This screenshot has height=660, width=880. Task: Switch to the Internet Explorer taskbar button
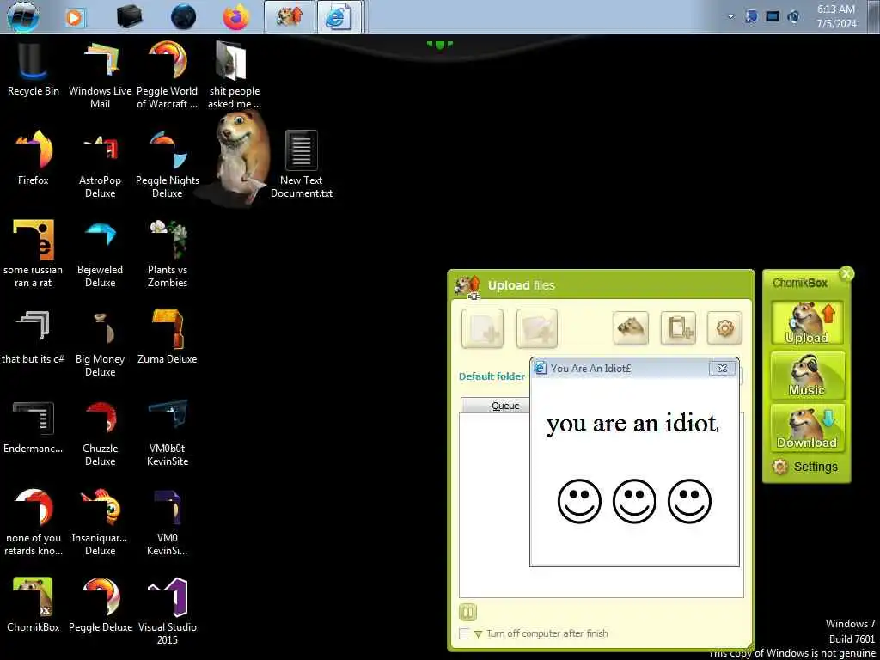[x=340, y=17]
